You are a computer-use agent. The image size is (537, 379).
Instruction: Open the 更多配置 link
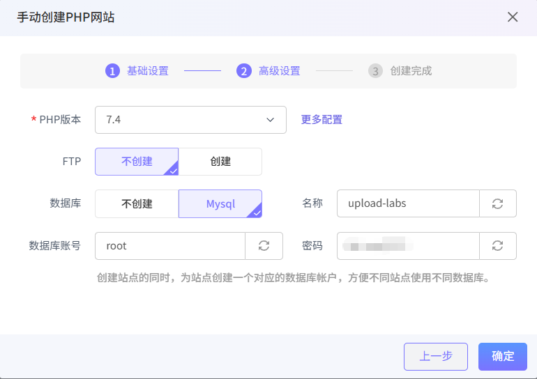tap(322, 120)
